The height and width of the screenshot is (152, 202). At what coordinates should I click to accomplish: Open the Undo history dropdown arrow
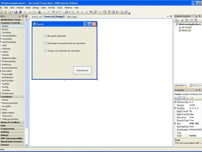point(57,12)
